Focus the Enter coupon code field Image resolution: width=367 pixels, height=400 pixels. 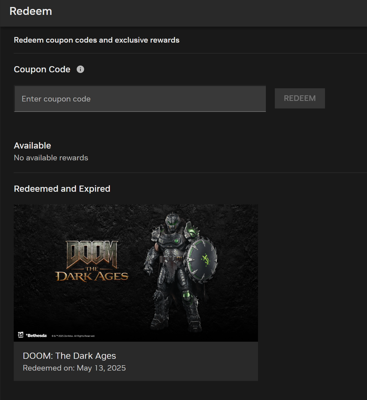click(x=140, y=99)
